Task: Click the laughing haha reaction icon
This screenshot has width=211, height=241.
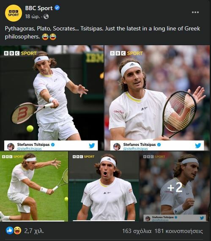Action: point(17,230)
